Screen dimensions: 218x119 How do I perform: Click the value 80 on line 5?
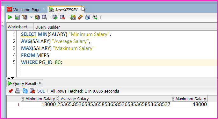(x=58, y=62)
